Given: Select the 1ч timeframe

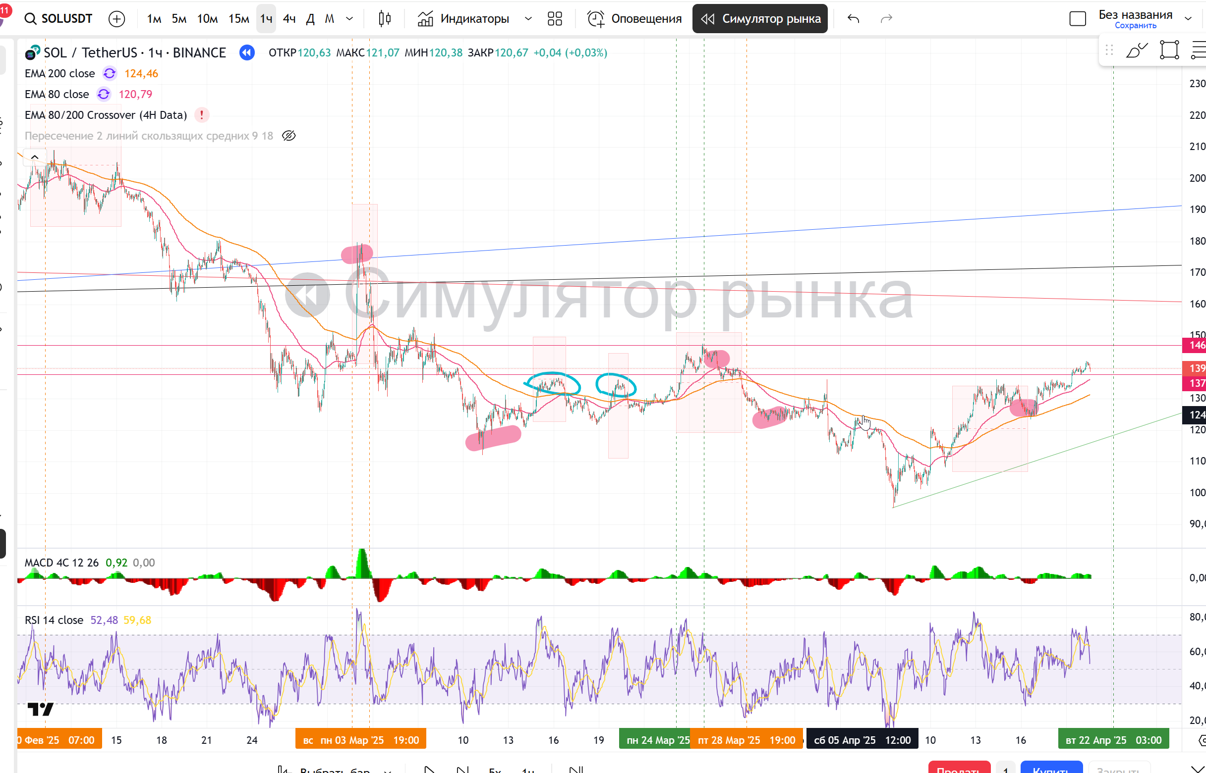Looking at the screenshot, I should click(266, 19).
